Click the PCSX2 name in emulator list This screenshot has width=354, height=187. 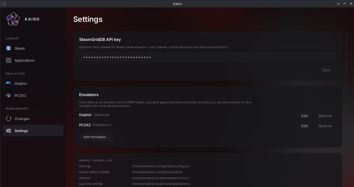[x=85, y=125]
